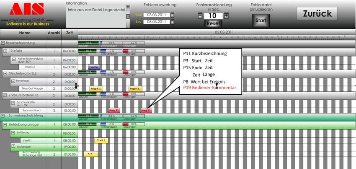Select the first Stopp F3 marker

[114, 111]
